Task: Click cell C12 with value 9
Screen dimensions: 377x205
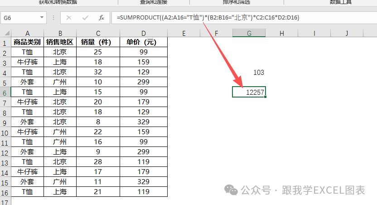Action: [x=98, y=152]
